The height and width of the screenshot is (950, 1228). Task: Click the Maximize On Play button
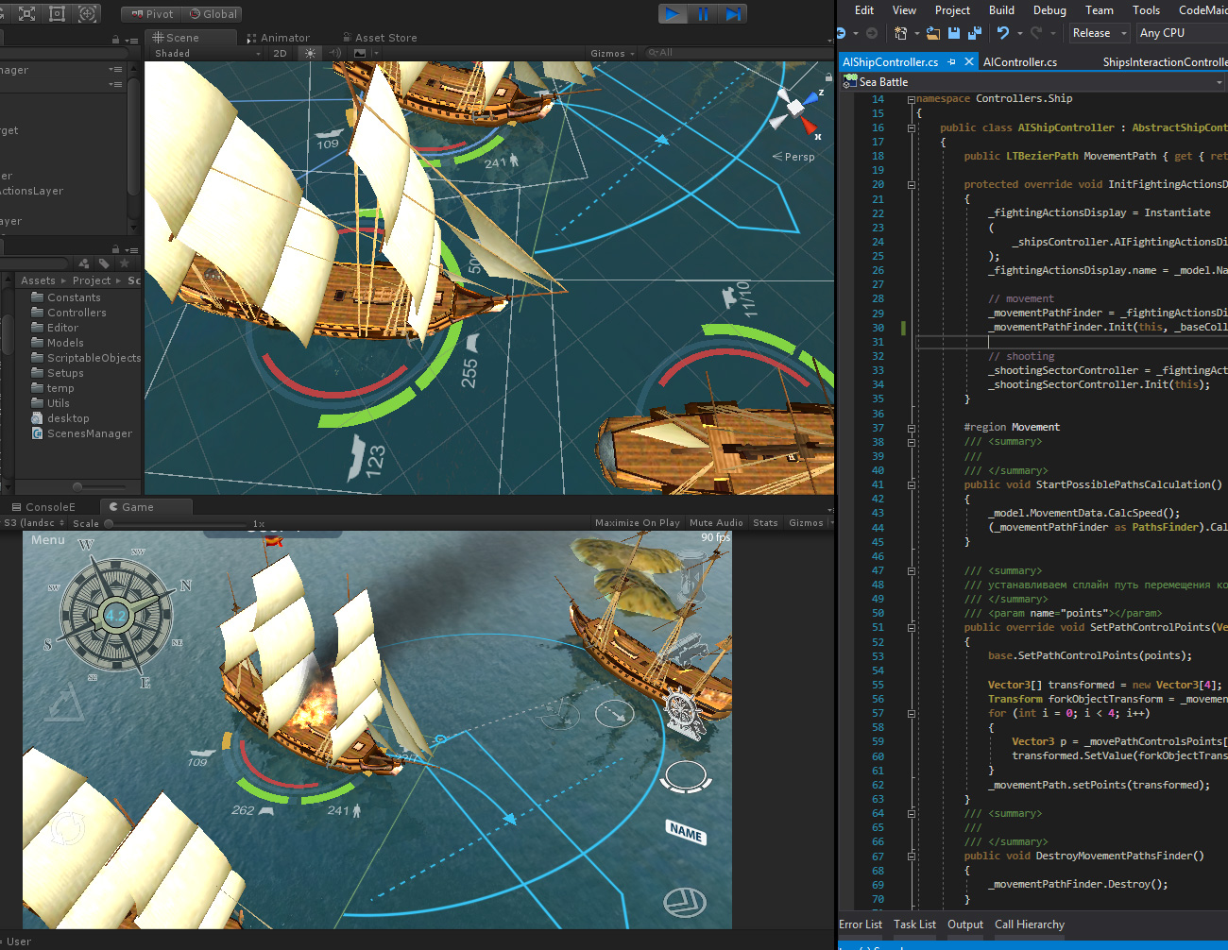(637, 522)
